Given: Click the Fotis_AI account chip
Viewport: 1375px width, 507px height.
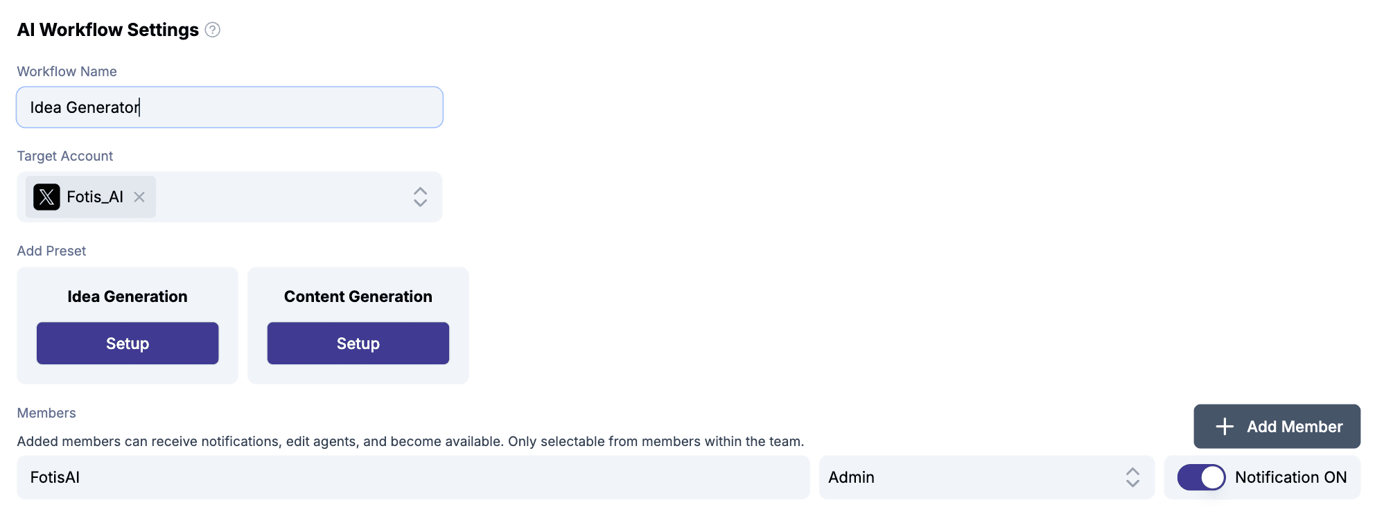Looking at the screenshot, I should tap(91, 197).
